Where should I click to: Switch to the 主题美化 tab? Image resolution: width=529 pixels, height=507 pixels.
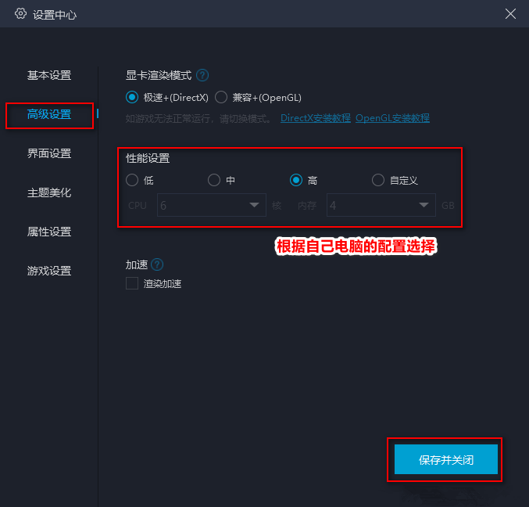tap(49, 193)
